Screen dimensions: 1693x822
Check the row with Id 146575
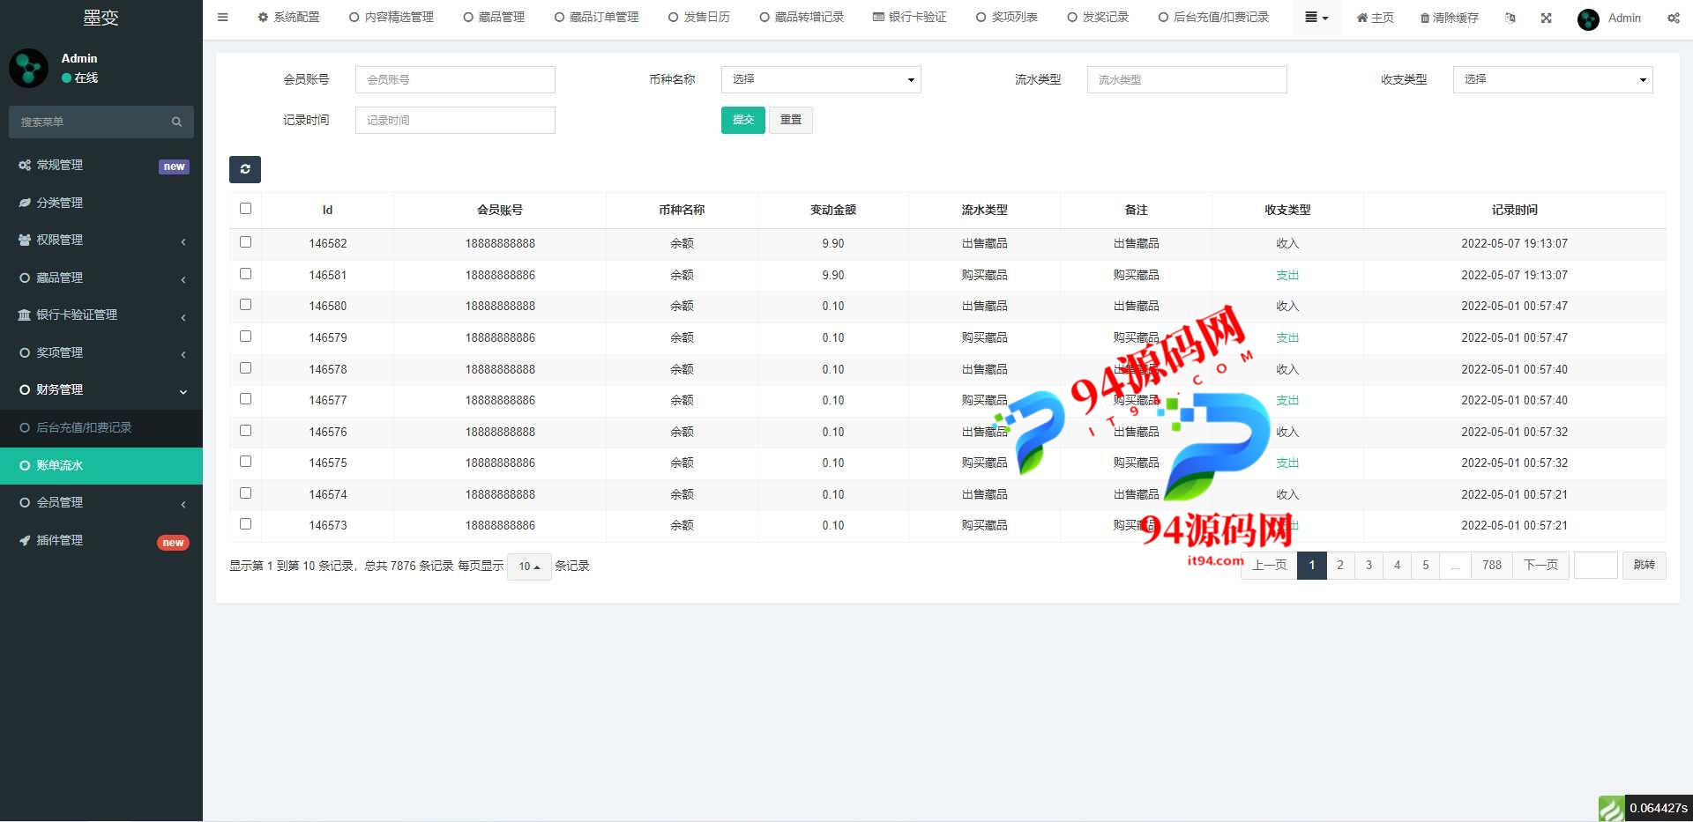click(245, 462)
